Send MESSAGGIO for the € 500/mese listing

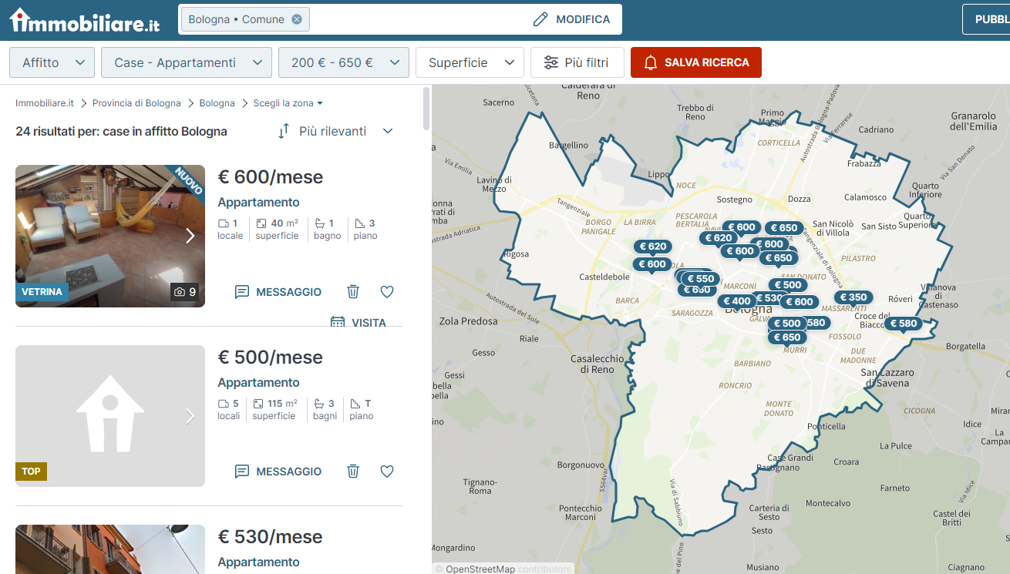pyautogui.click(x=278, y=472)
